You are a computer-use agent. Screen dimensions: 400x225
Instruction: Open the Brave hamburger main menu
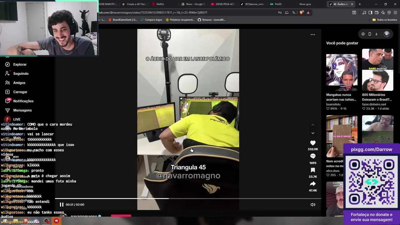(395, 12)
